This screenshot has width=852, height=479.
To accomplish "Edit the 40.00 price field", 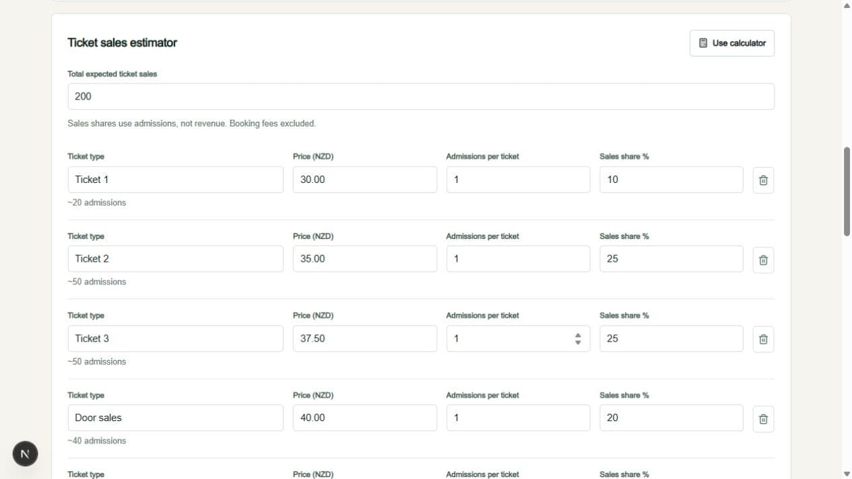I will pyautogui.click(x=364, y=418).
